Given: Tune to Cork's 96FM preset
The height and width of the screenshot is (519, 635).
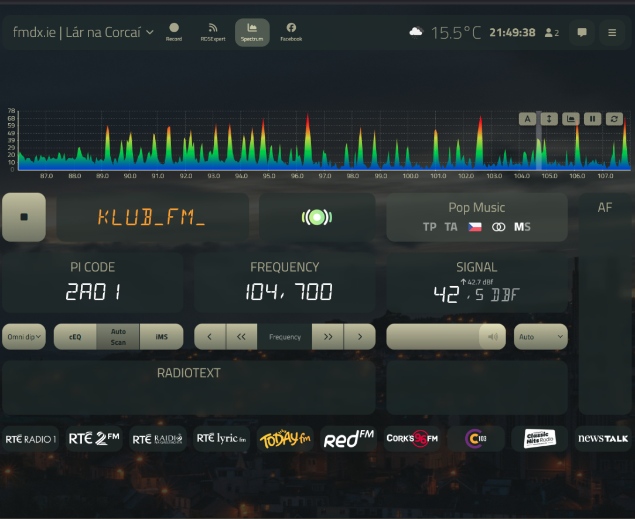Looking at the screenshot, I should [x=412, y=439].
